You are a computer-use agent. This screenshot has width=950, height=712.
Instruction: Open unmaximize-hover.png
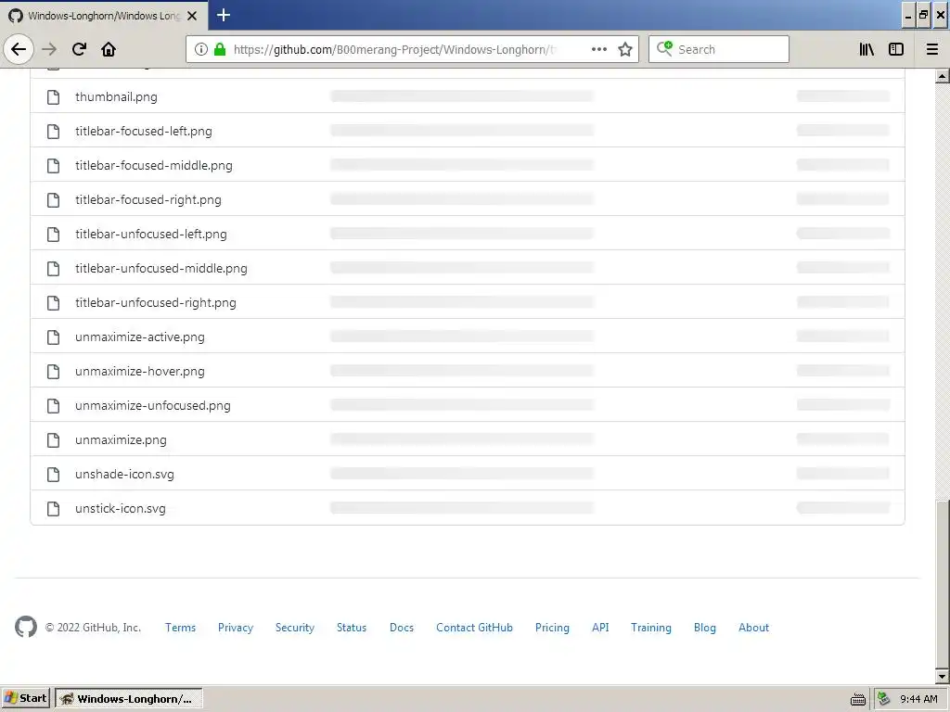tap(140, 371)
